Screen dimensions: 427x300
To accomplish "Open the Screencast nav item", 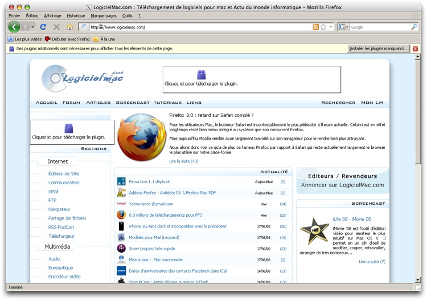I will click(133, 103).
